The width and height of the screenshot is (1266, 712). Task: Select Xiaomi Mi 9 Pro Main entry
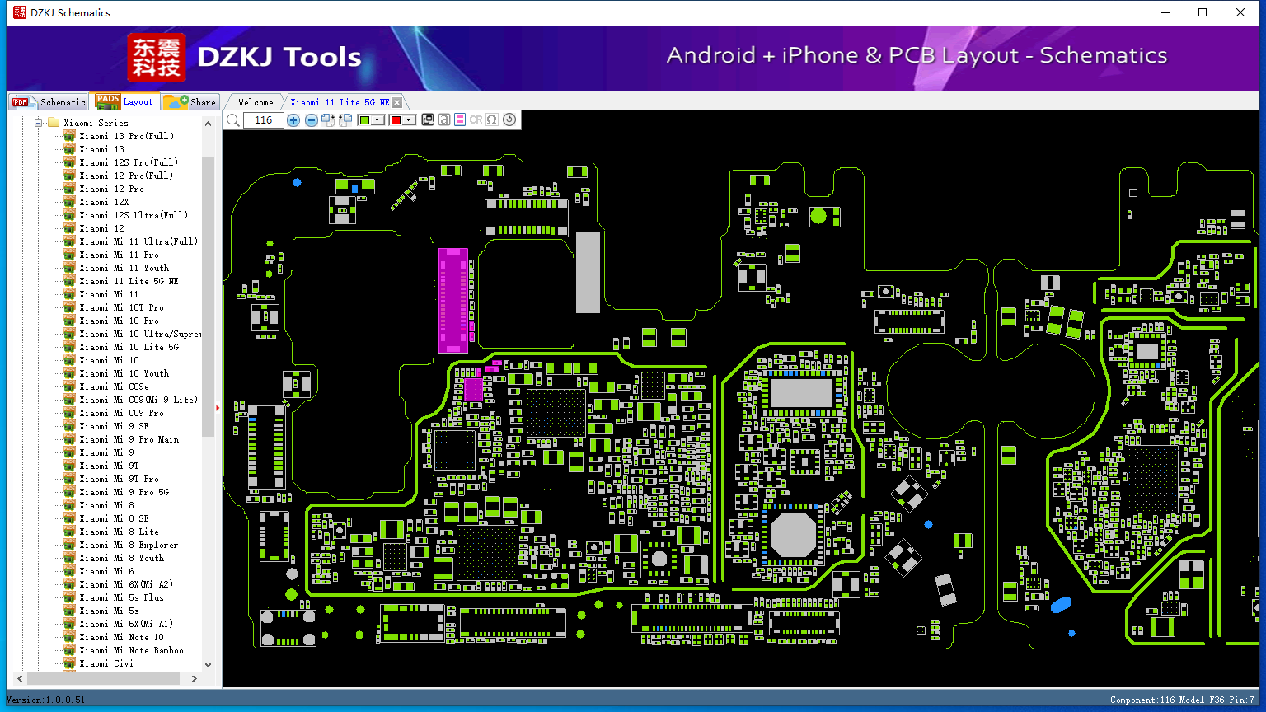pyautogui.click(x=129, y=439)
